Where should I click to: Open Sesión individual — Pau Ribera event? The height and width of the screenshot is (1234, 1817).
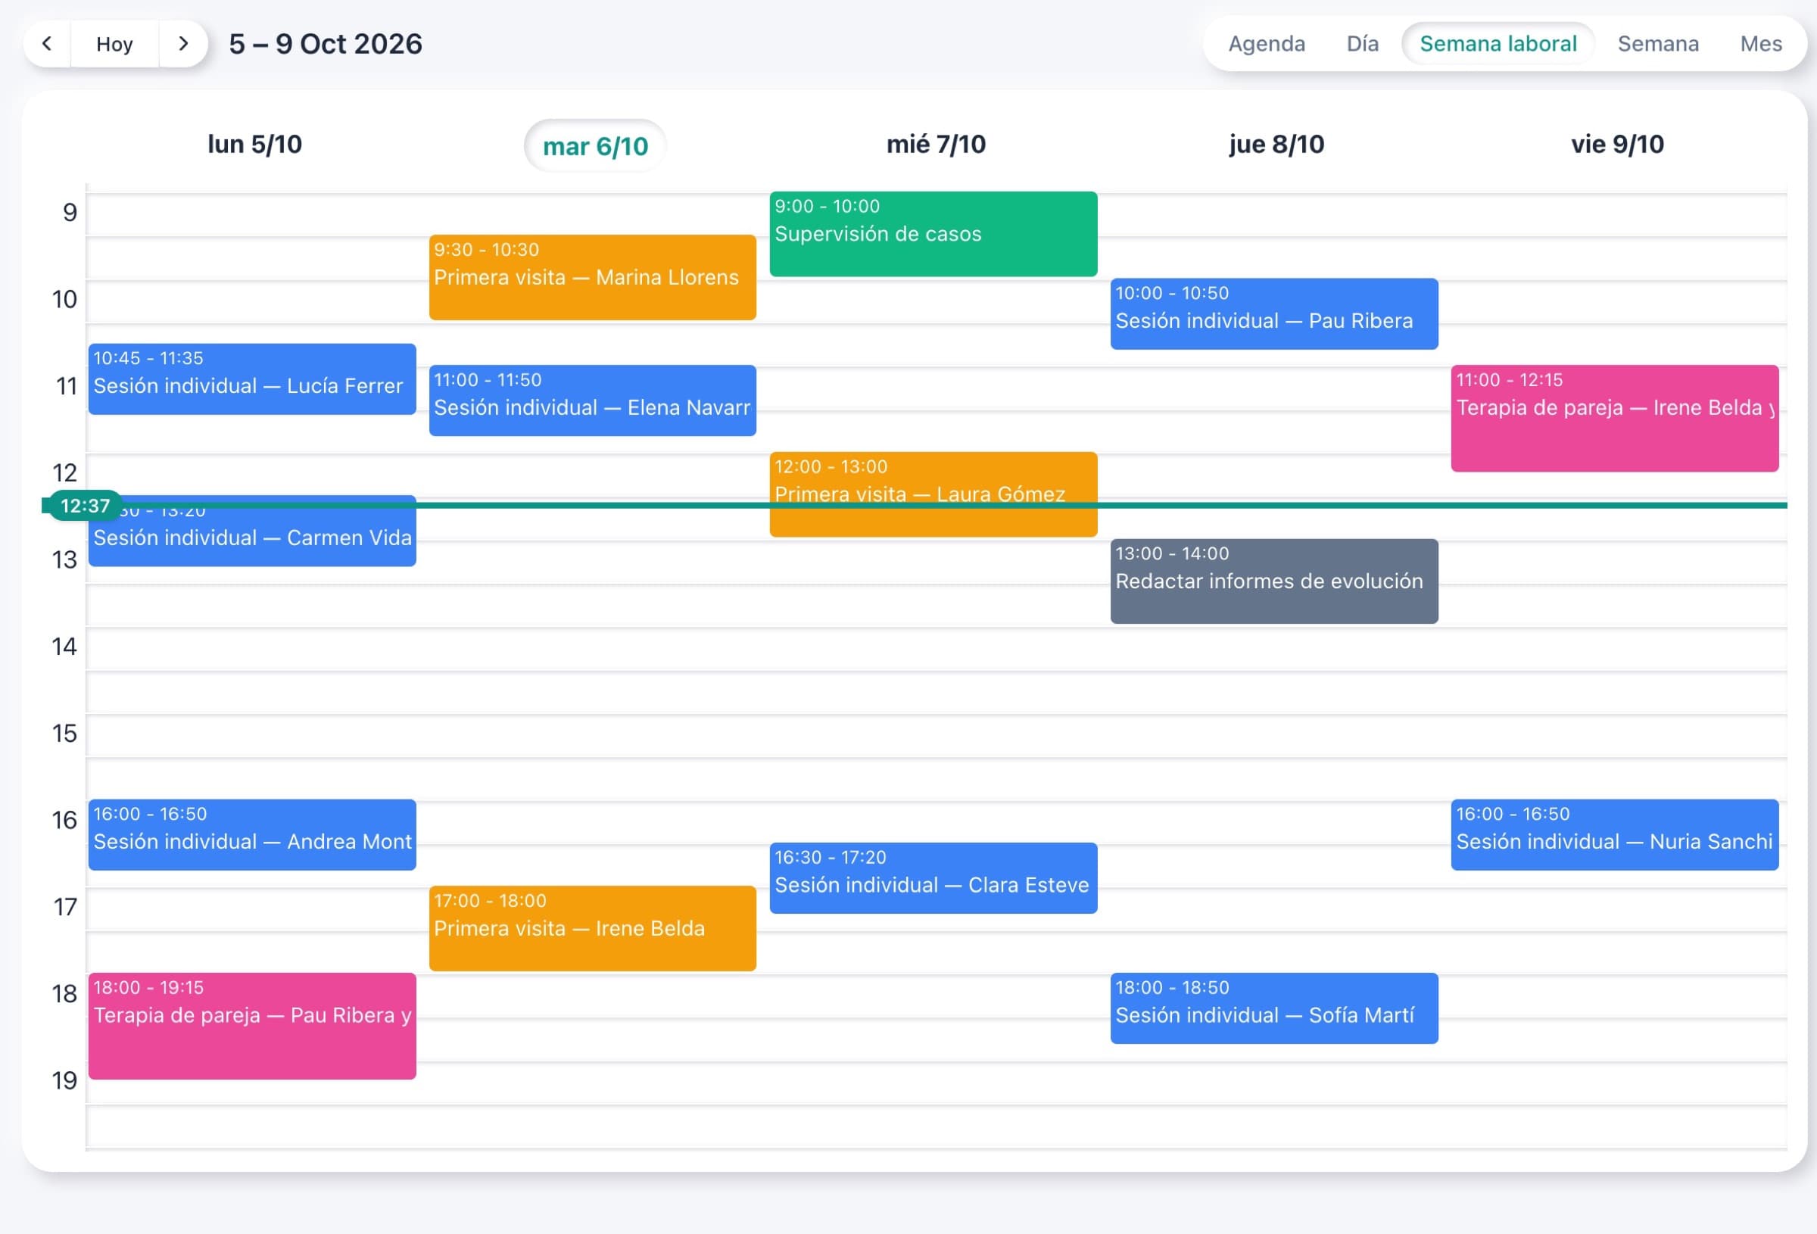pos(1273,313)
